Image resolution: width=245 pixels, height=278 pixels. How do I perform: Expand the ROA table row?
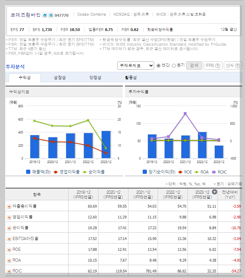click(x=9, y=261)
